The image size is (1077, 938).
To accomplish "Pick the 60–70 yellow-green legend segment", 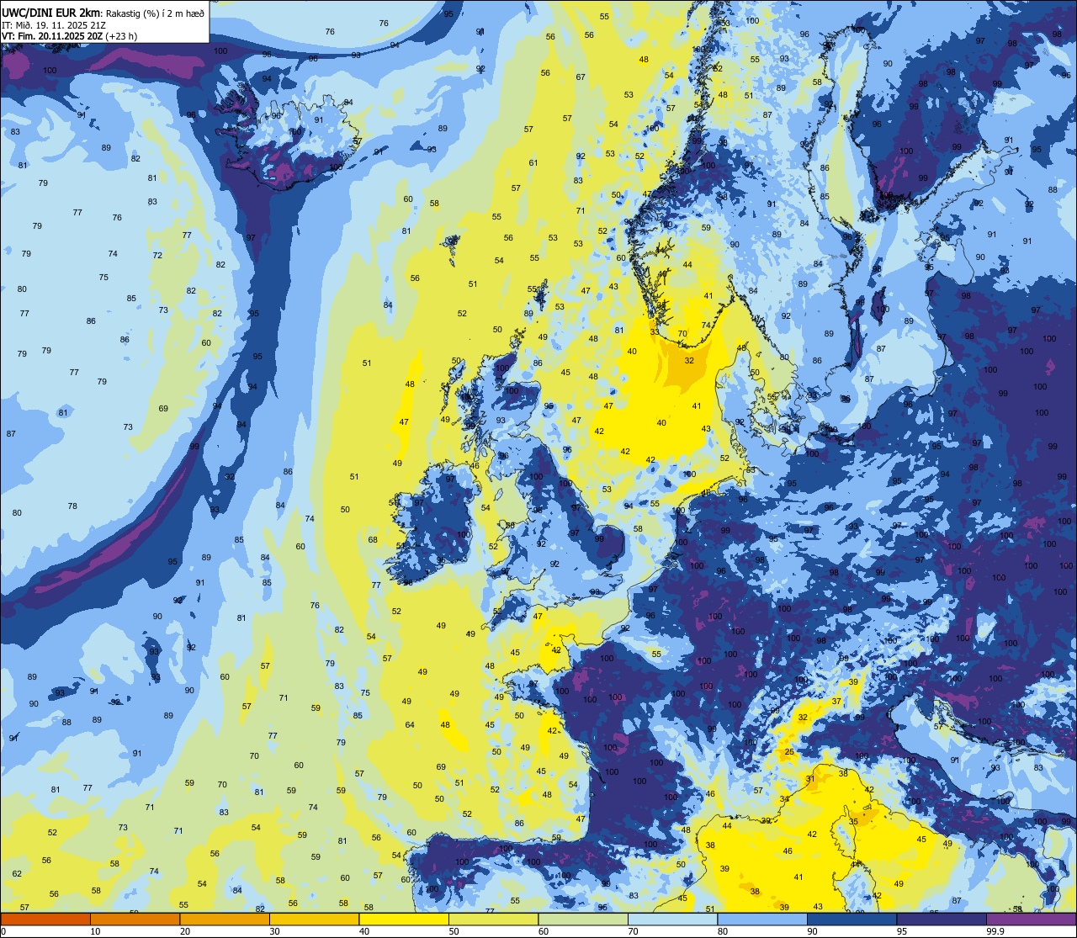I will click(x=583, y=919).
